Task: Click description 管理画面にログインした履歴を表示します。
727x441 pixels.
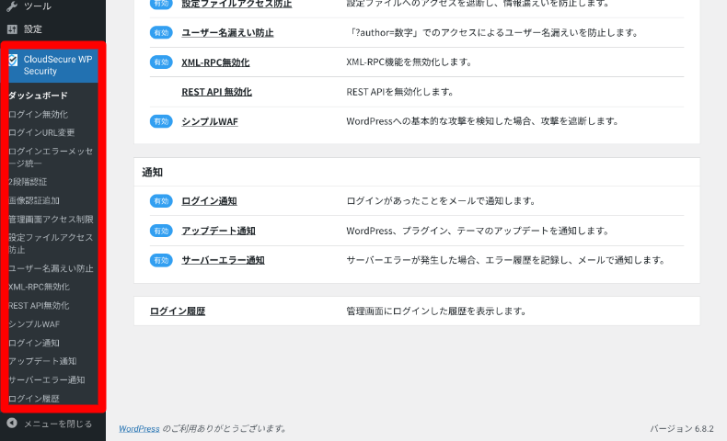Action: (x=437, y=311)
